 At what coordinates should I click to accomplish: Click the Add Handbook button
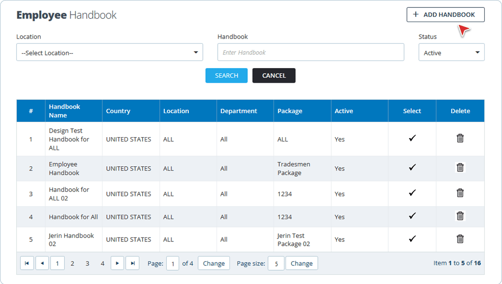pyautogui.click(x=445, y=15)
